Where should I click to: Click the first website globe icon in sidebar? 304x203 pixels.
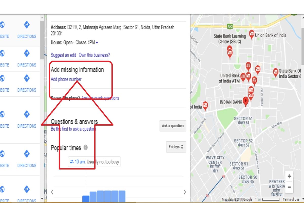[2, 25]
